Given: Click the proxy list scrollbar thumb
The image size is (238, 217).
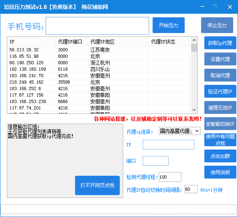Looking at the screenshot, I should tap(194, 48).
